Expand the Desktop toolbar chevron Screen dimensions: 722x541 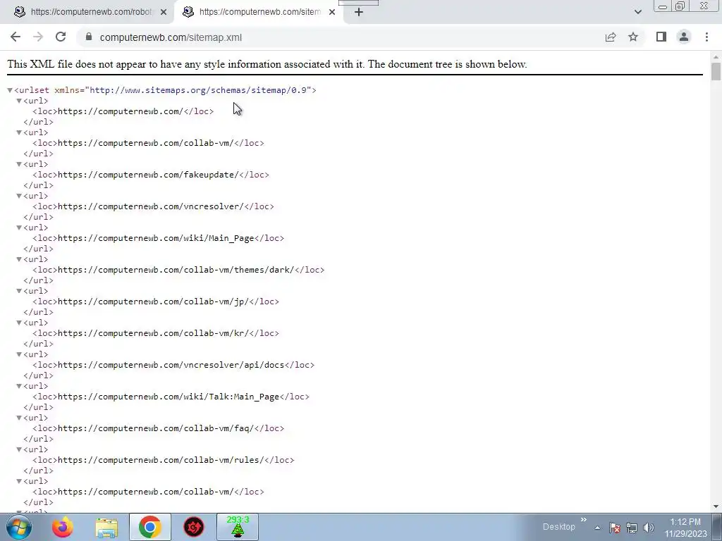coord(584,520)
